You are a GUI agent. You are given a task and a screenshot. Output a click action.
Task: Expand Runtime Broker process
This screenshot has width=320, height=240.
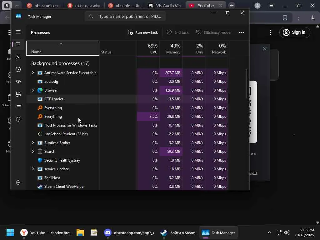tap(33, 142)
